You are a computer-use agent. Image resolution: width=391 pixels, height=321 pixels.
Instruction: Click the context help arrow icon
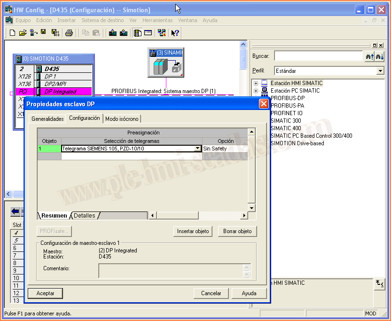175,33
